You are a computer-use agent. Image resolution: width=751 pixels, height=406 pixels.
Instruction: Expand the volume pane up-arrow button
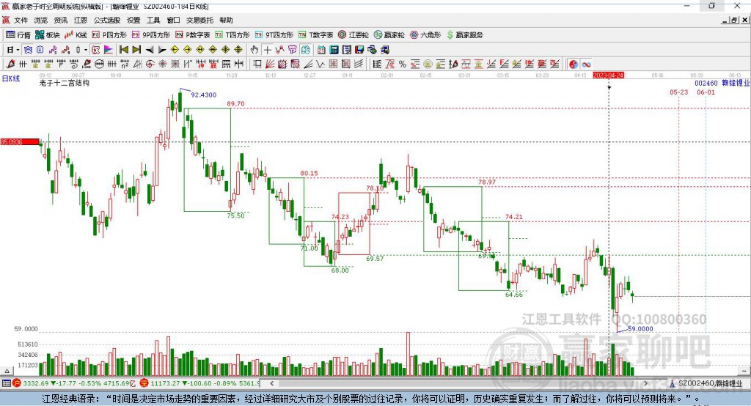coord(7,371)
